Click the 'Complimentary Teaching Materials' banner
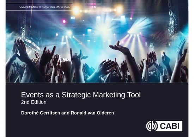The width and height of the screenshot is (194, 137). (39, 7)
